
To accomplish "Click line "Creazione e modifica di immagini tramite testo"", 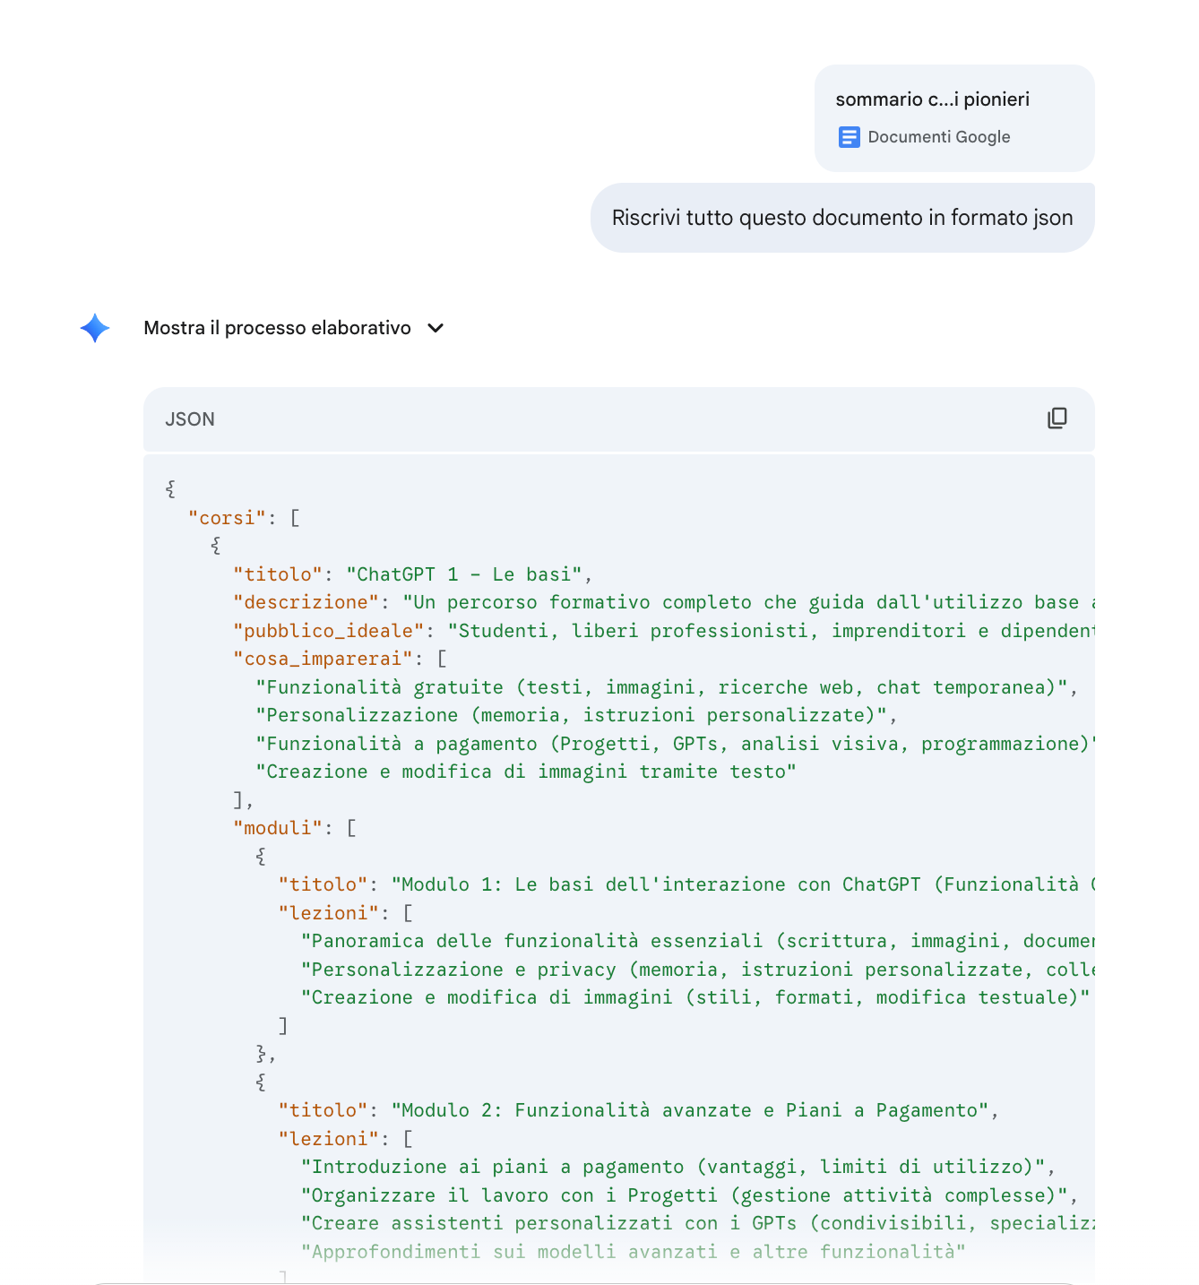I will pos(526,772).
